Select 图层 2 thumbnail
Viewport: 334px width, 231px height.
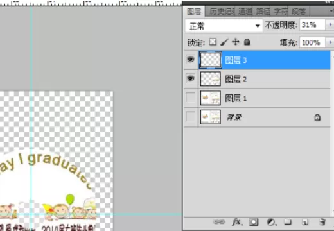211,79
